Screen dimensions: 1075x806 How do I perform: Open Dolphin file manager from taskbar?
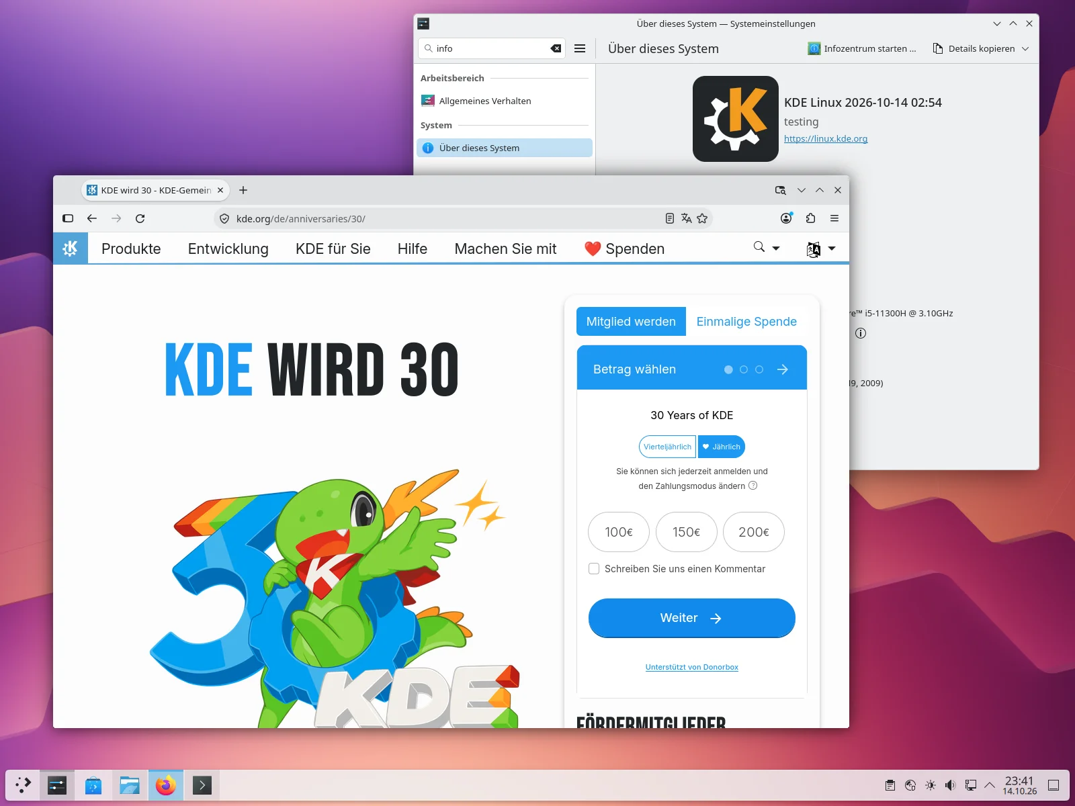tap(130, 785)
